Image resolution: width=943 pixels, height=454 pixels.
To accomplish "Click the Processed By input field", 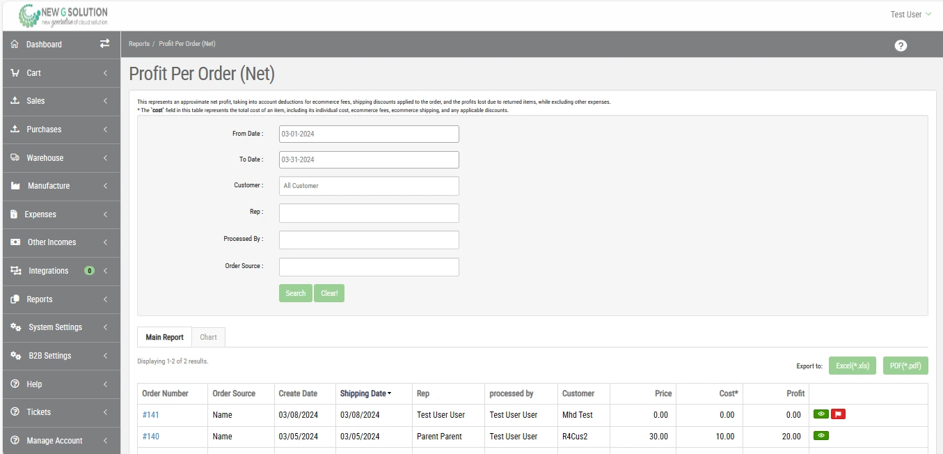I will point(369,240).
